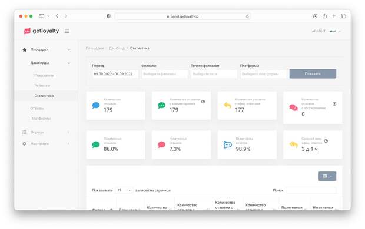Reload page using address bar refresh icon
This screenshot has width=365, height=229.
(247, 16)
